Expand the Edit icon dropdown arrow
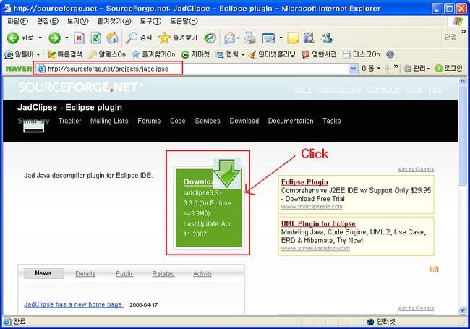The height and width of the screenshot is (329, 470). pos(281,38)
